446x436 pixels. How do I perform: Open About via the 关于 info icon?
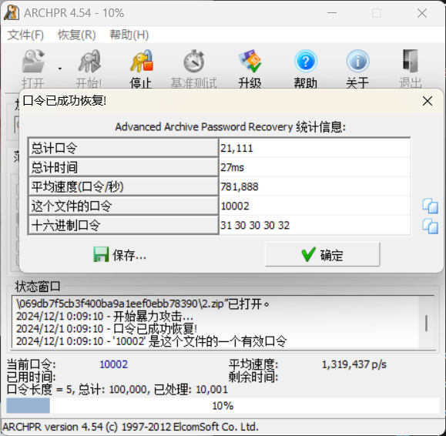click(x=357, y=62)
